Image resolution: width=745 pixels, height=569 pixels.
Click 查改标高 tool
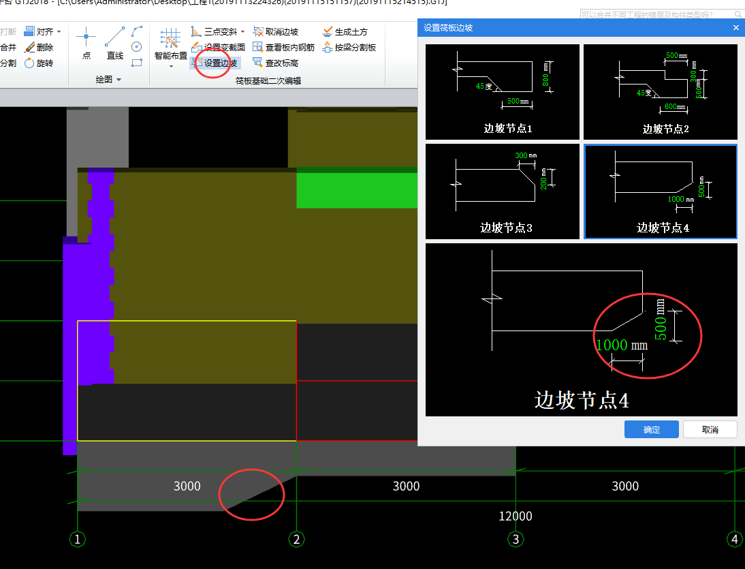[276, 63]
